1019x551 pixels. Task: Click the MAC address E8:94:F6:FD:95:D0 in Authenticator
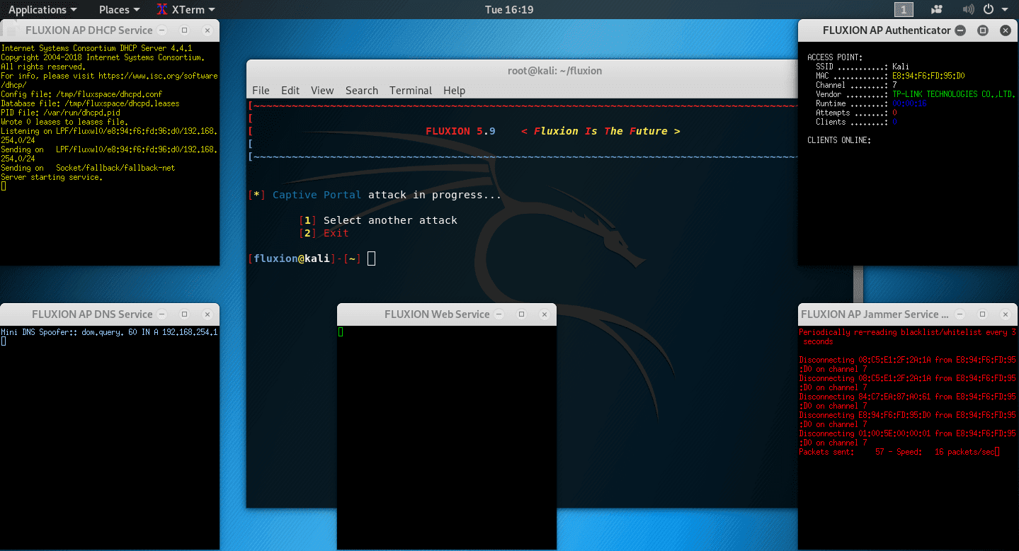[x=928, y=76]
